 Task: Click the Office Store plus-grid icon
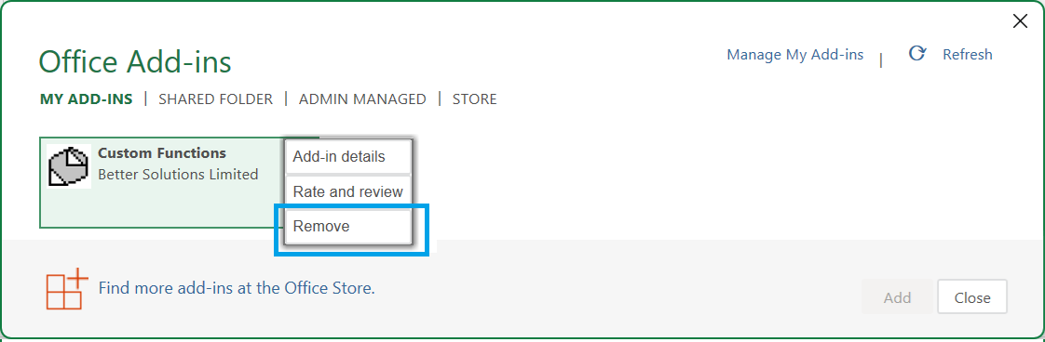(x=67, y=289)
